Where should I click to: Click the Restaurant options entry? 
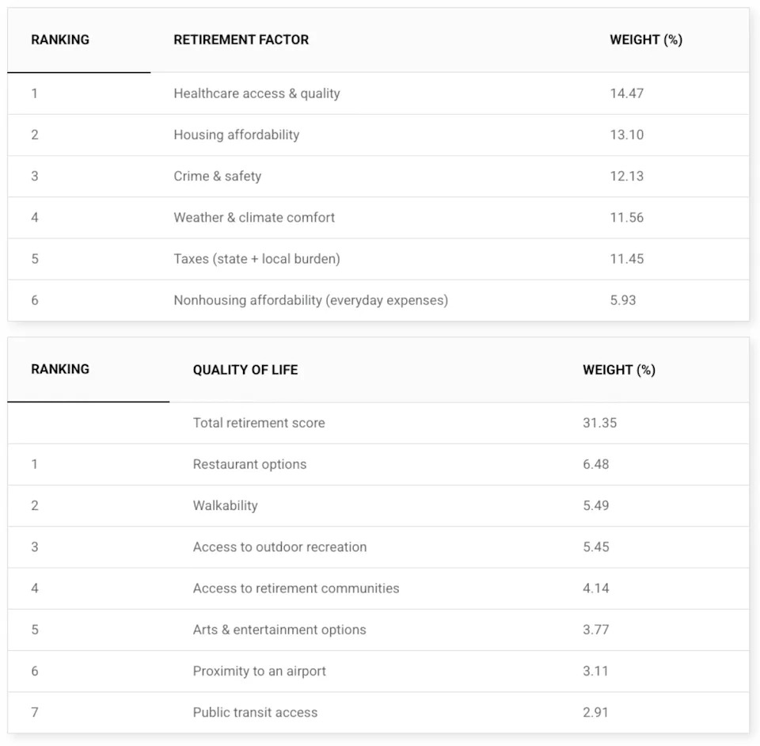[249, 464]
